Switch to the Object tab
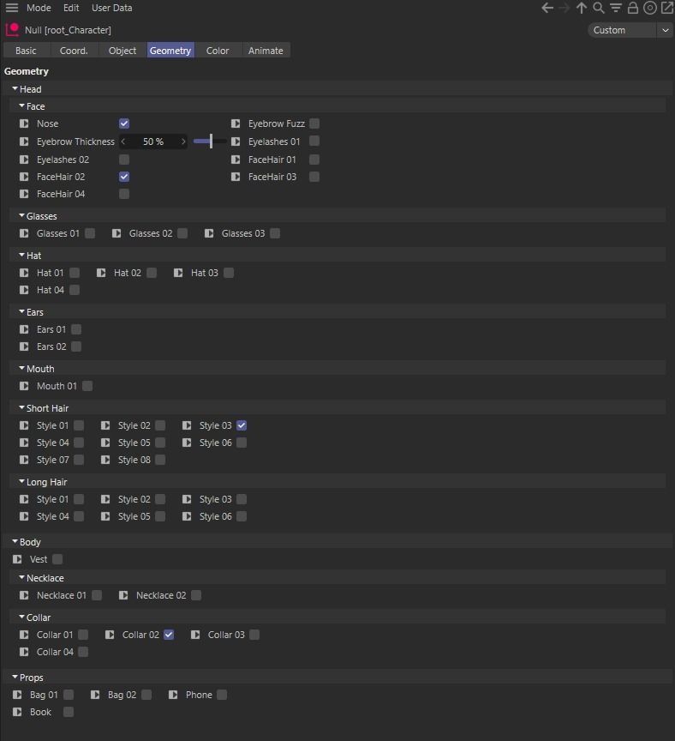This screenshot has width=675, height=741. (x=122, y=50)
